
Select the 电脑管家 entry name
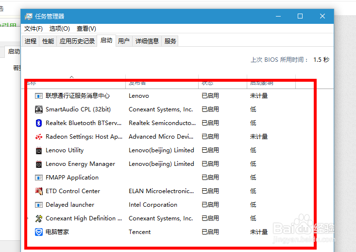(x=57, y=232)
